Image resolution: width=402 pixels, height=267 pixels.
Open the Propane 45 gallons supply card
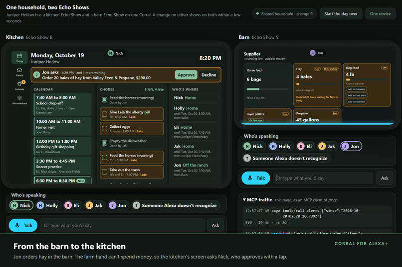317,116
